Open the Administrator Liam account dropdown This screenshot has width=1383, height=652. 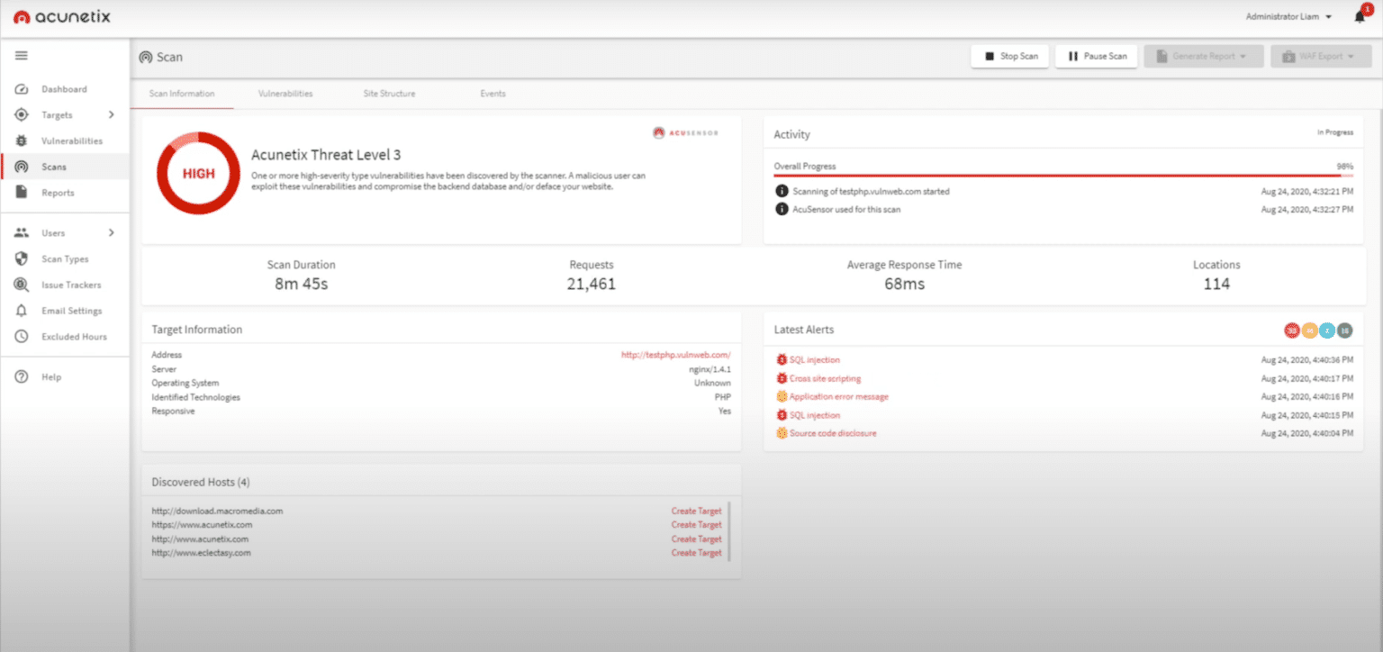click(1288, 15)
